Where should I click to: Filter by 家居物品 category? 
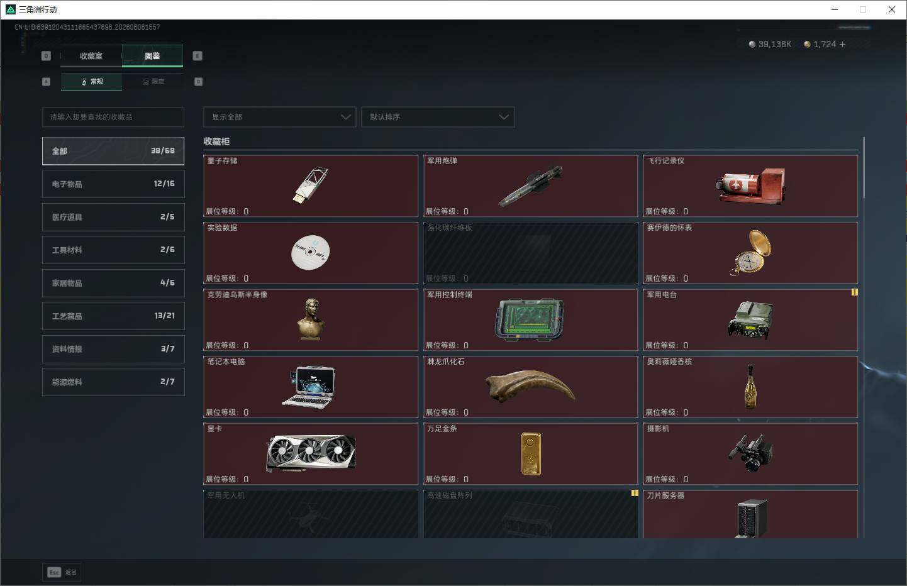click(113, 283)
